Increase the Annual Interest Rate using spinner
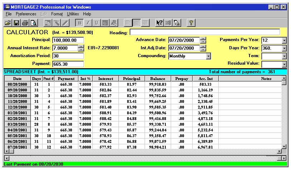The width and height of the screenshot is (291, 170). point(81,46)
